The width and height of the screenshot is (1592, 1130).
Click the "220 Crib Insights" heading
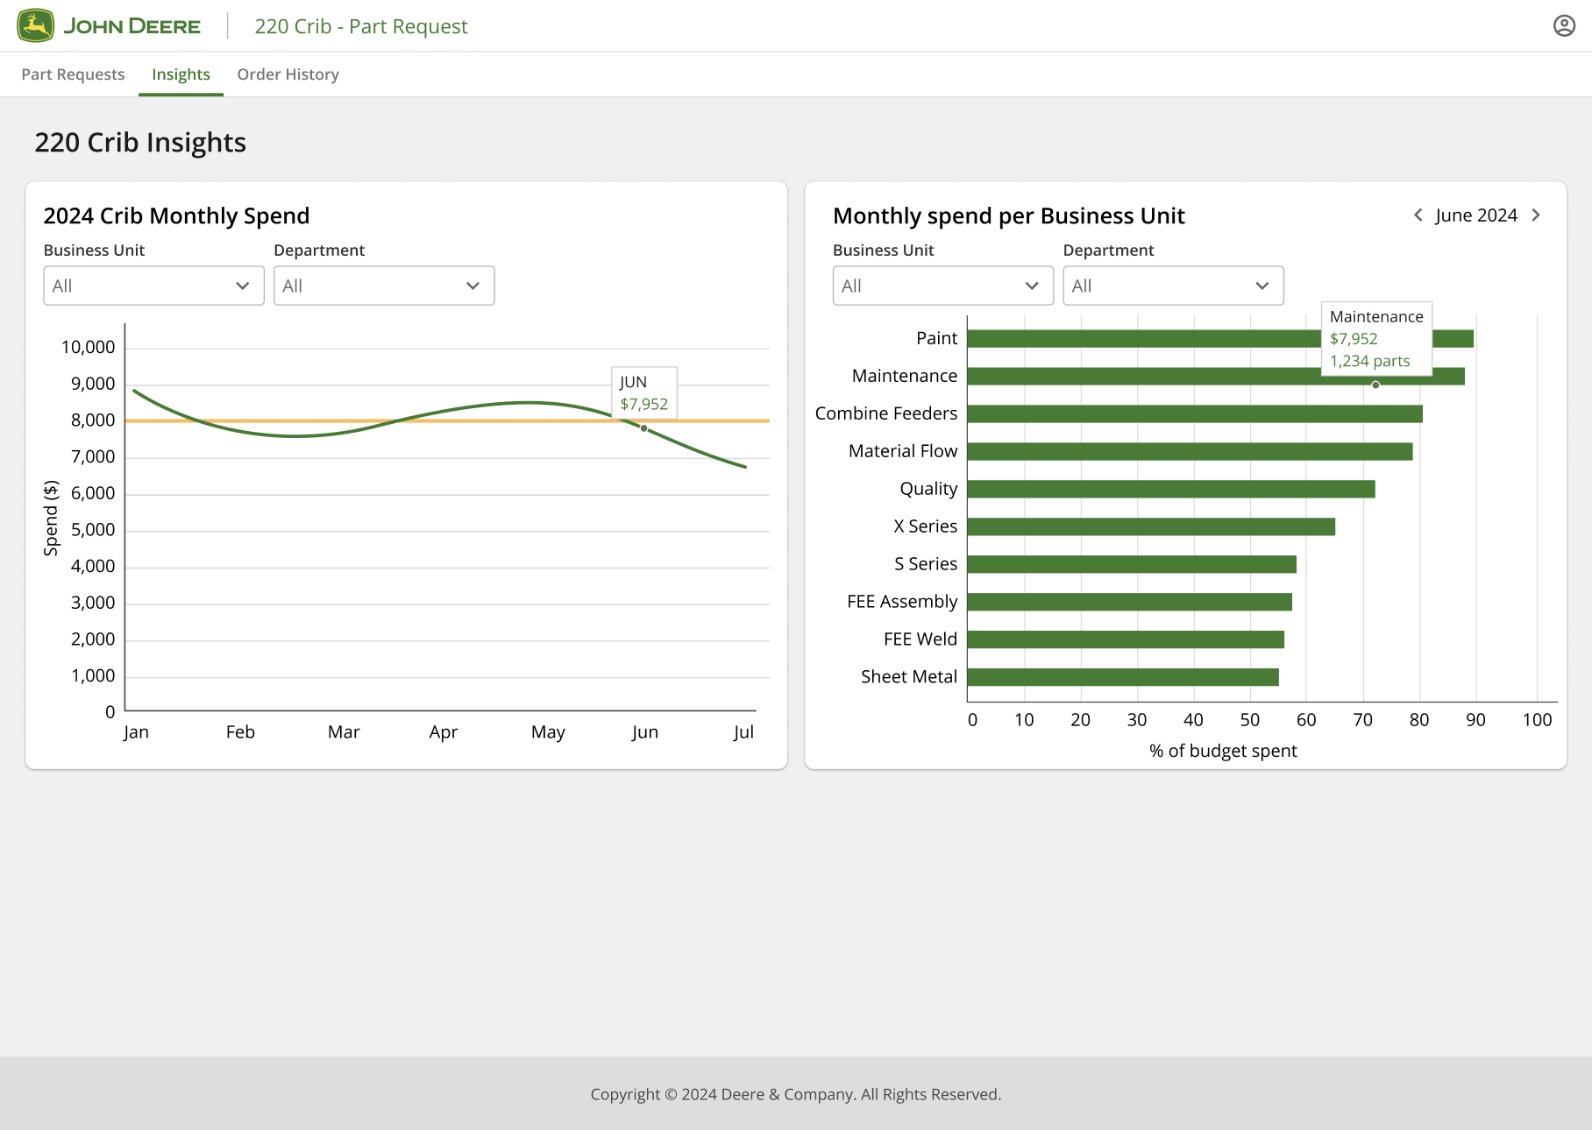140,143
